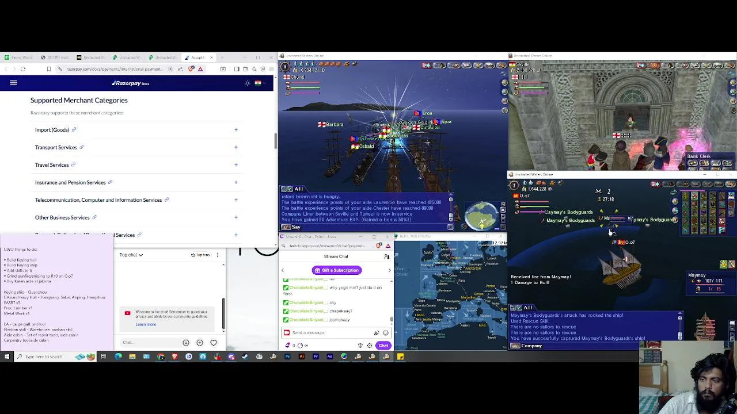
Task: Select the Bank Clerk nameplate in Seville
Action: pos(699,156)
